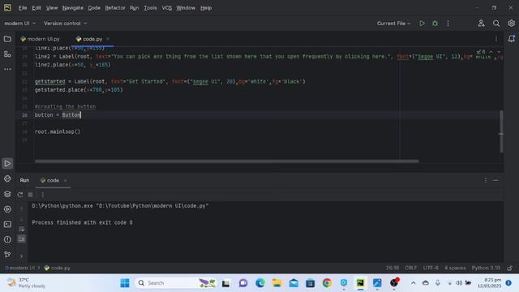Open Windows Start button on taskbar
Viewport: 519px width, 292px height.
tap(125, 283)
